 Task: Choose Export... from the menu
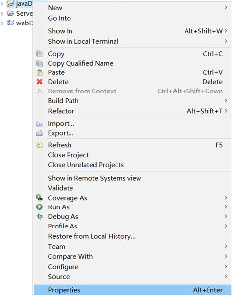coord(132,133)
